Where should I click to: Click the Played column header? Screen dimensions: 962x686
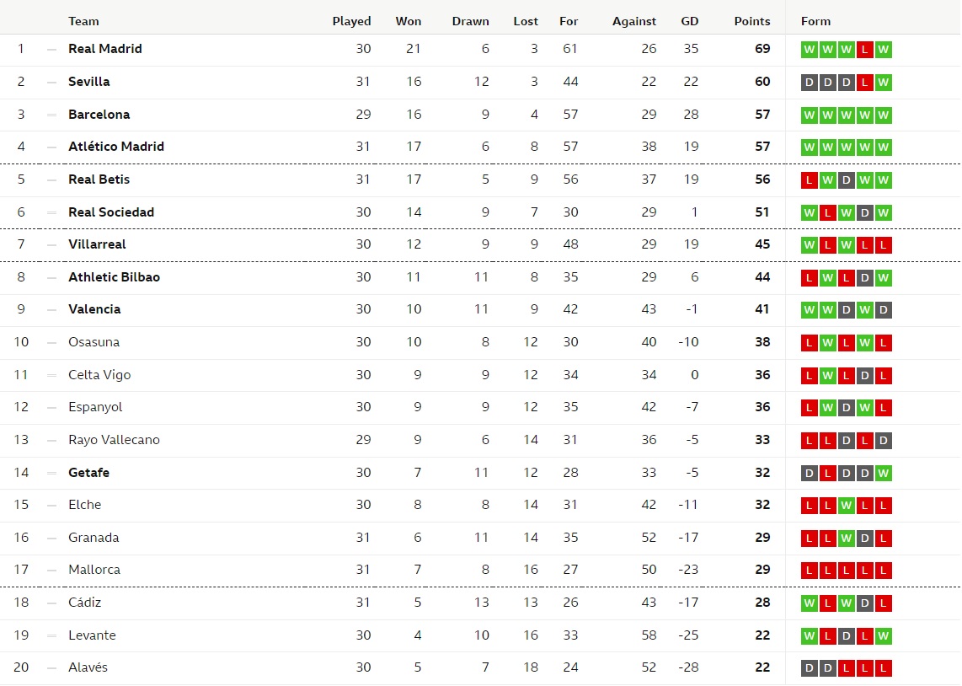click(x=351, y=21)
